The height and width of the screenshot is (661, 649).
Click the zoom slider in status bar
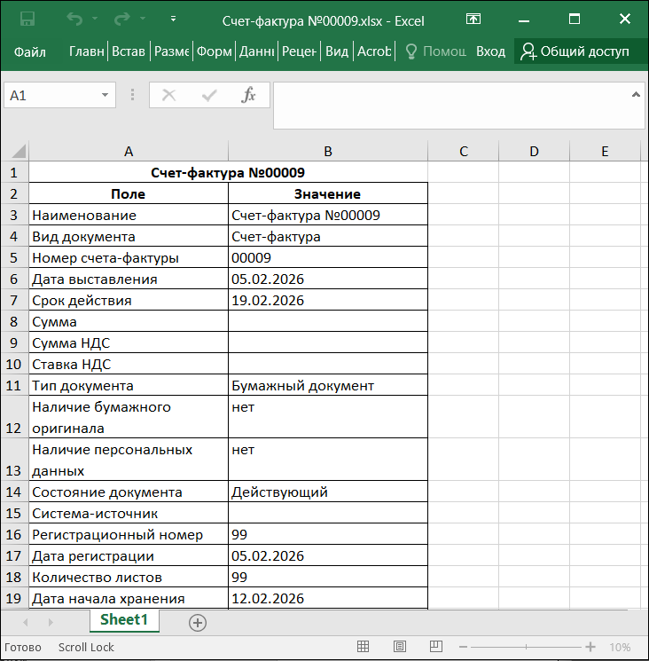(527, 647)
